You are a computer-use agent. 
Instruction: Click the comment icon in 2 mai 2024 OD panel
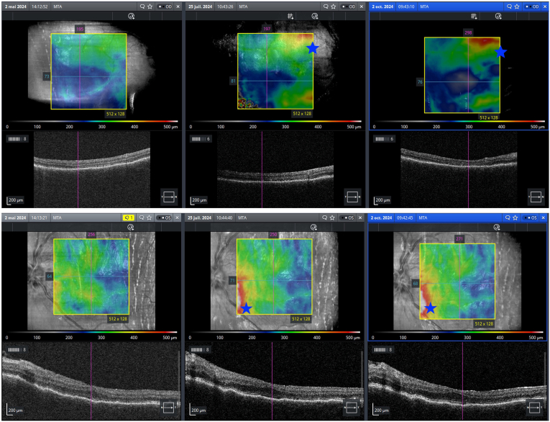tap(142, 6)
